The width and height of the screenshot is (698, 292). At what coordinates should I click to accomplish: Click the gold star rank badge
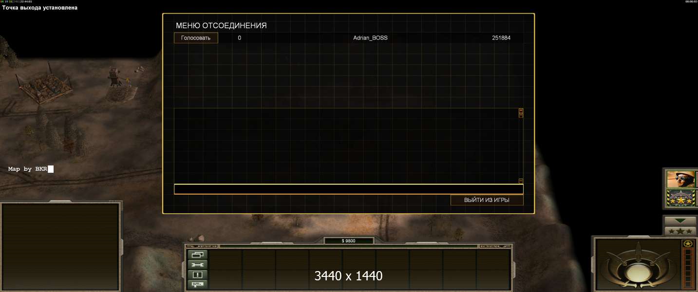coord(688,243)
